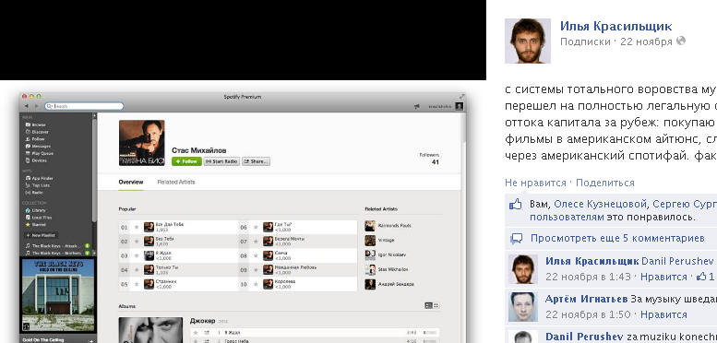Open Library under Collection
This screenshot has height=343, width=717.
coord(36,210)
